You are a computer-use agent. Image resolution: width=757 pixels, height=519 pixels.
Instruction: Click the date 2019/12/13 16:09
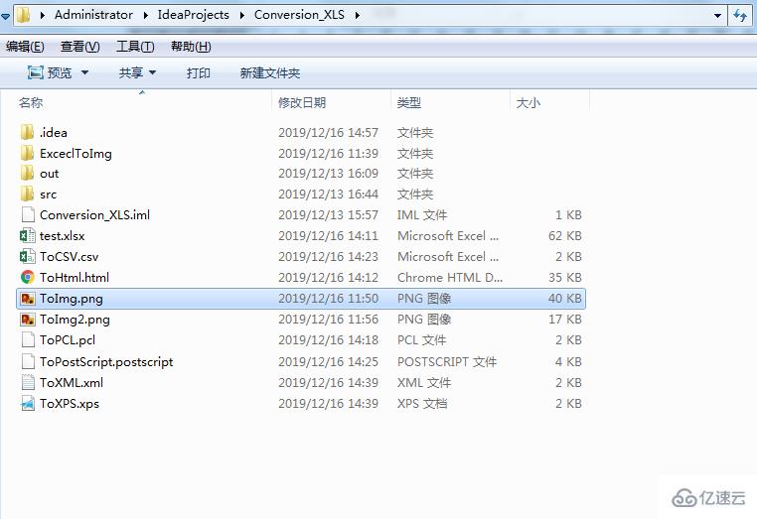coord(328,173)
